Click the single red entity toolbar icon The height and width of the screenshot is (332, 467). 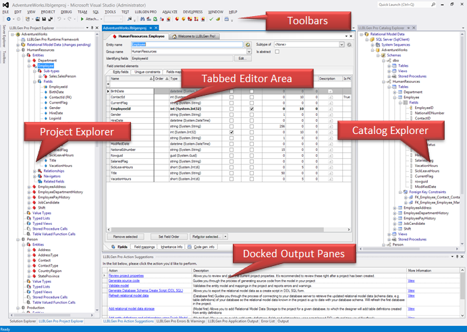(x=177, y=19)
